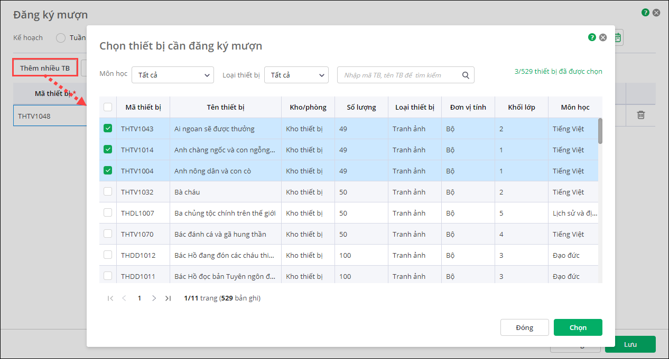The height and width of the screenshot is (359, 669).
Task: Select the Tuần radio button
Action: tap(61, 38)
